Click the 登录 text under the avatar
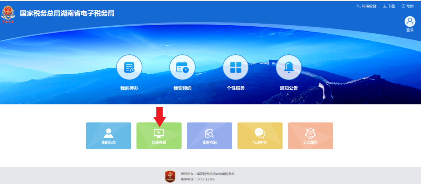Screen dimensions: 421x184 (x=410, y=30)
